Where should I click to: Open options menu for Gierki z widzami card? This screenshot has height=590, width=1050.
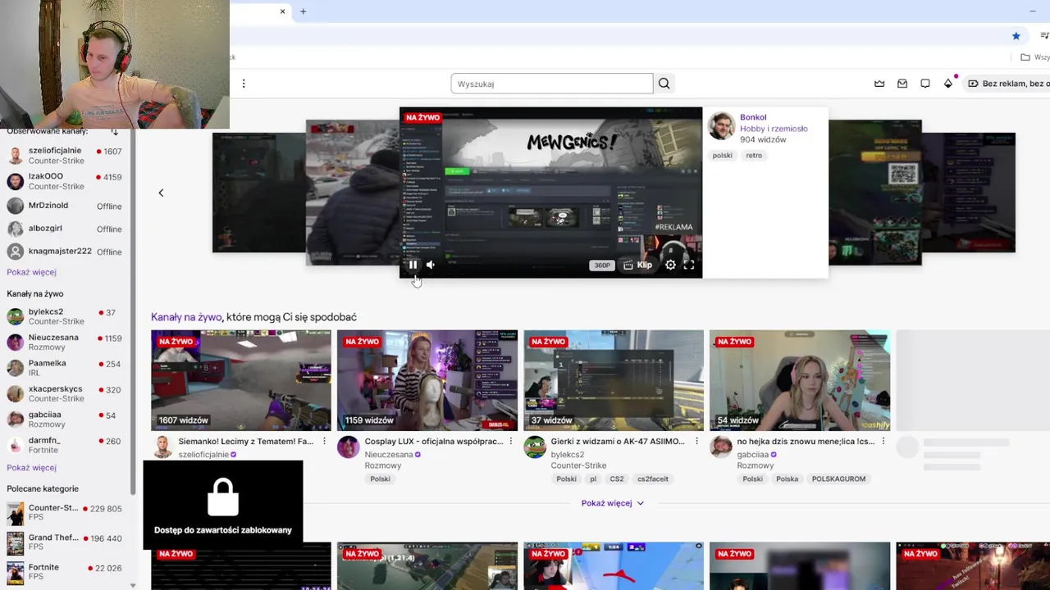[x=696, y=442]
